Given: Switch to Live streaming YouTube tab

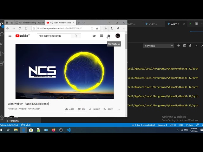Looking at the screenshot, I should point(30,22).
